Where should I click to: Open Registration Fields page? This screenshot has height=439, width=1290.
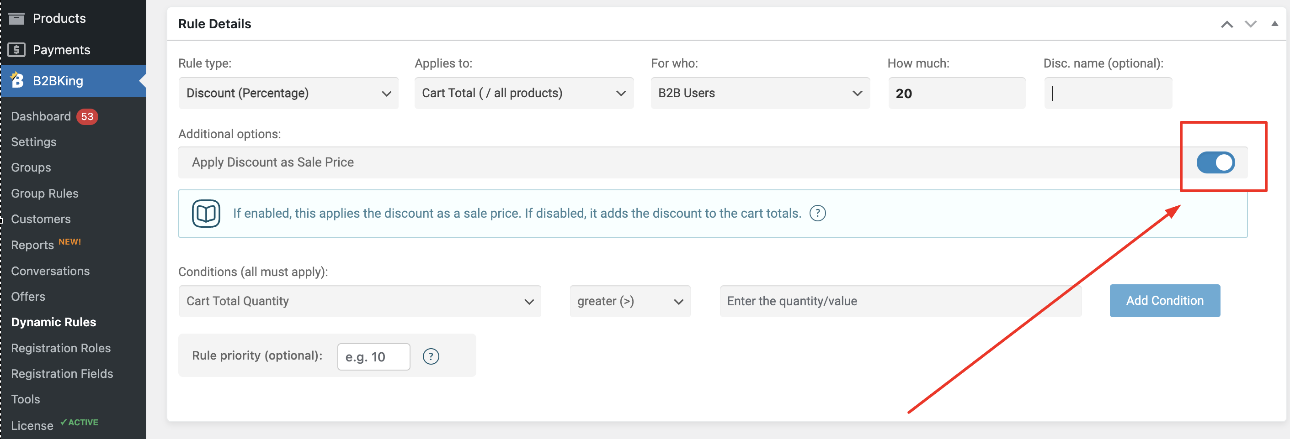[x=62, y=373]
